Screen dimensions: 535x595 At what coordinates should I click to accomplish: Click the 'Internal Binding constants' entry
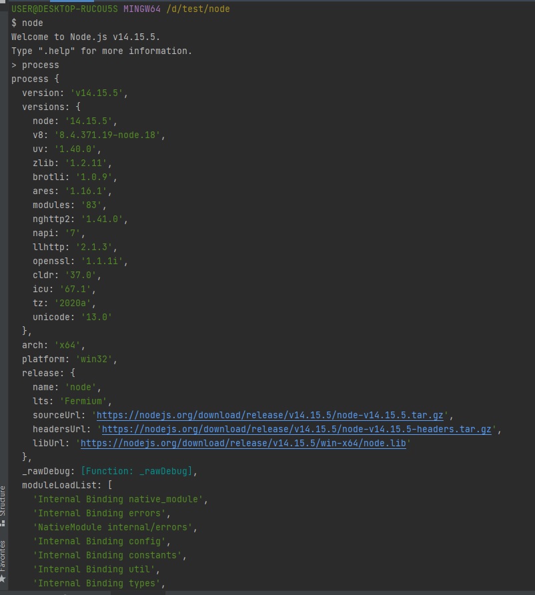109,556
